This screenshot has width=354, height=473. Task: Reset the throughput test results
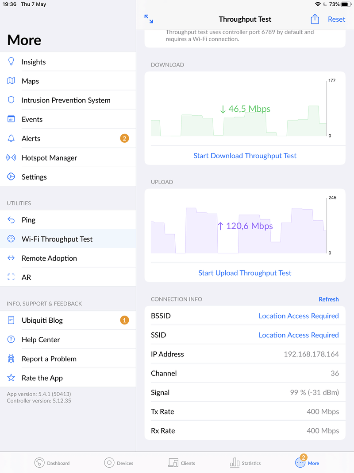pos(336,20)
